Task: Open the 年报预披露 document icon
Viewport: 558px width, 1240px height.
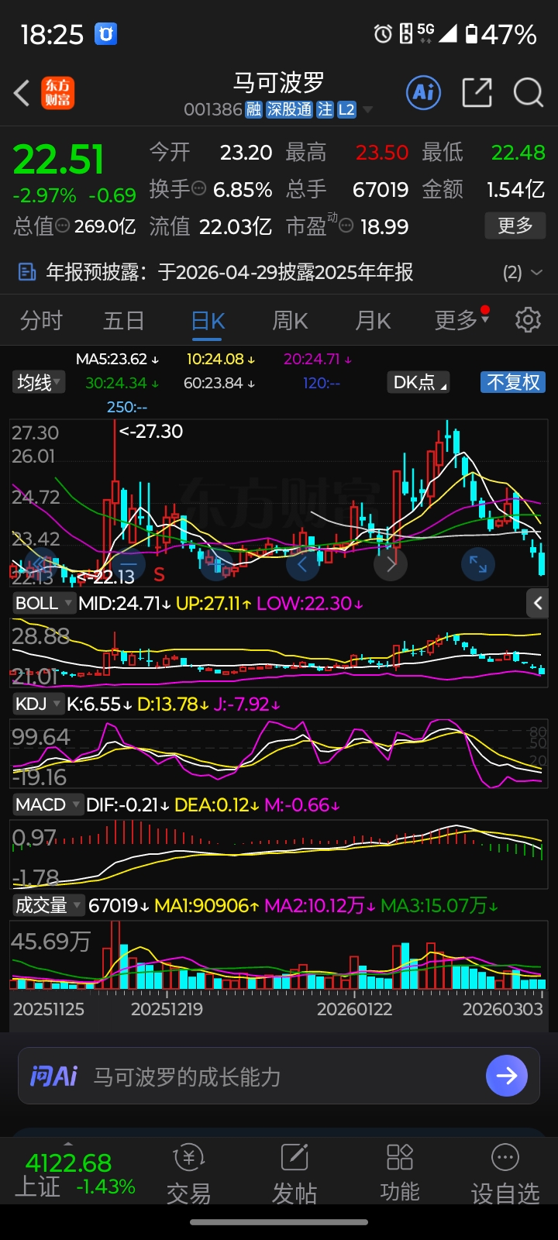Action: [x=27, y=272]
